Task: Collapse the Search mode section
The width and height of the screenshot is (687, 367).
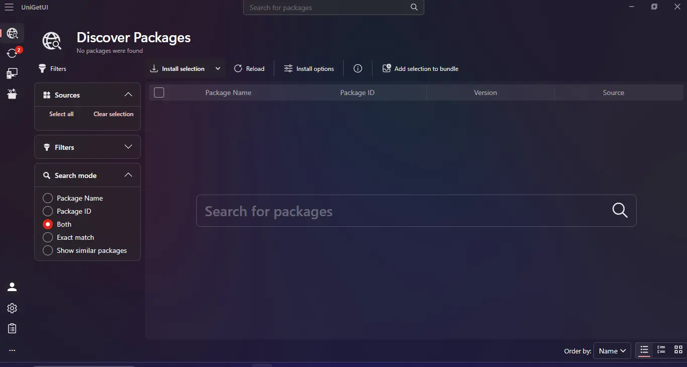Action: 128,175
